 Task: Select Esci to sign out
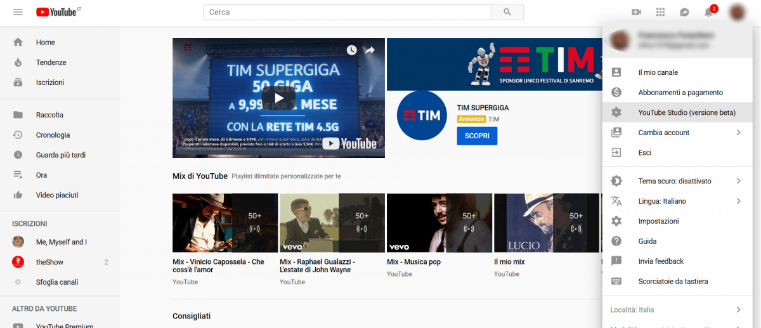click(x=645, y=153)
